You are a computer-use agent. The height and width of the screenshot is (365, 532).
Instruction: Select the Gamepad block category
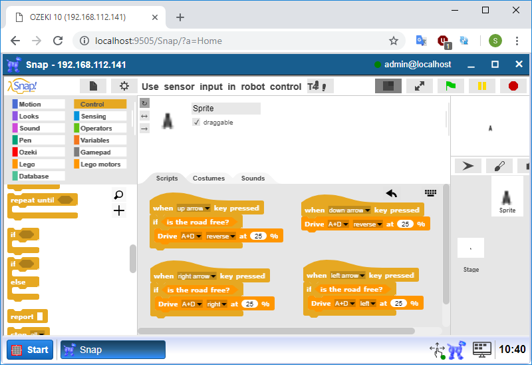[x=100, y=152]
